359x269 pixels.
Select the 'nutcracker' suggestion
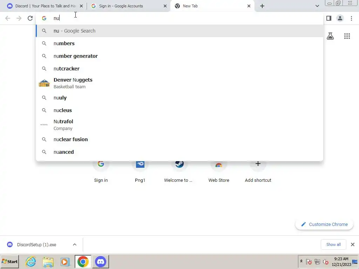(x=179, y=69)
